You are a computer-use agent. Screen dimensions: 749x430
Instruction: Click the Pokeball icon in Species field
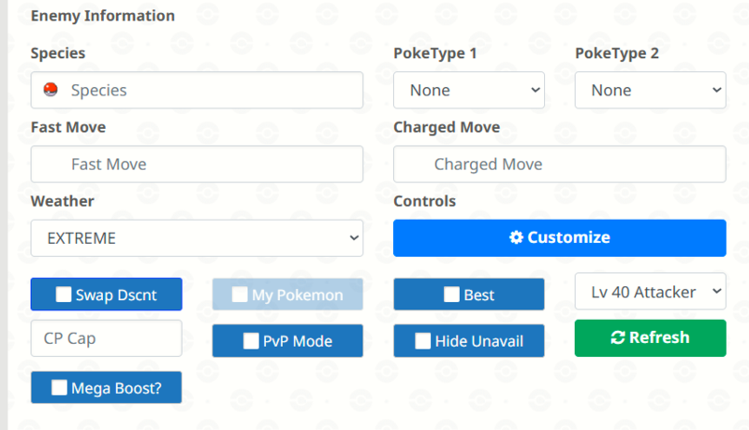[51, 90]
